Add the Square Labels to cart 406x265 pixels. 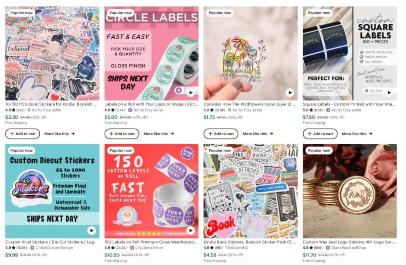(320, 134)
